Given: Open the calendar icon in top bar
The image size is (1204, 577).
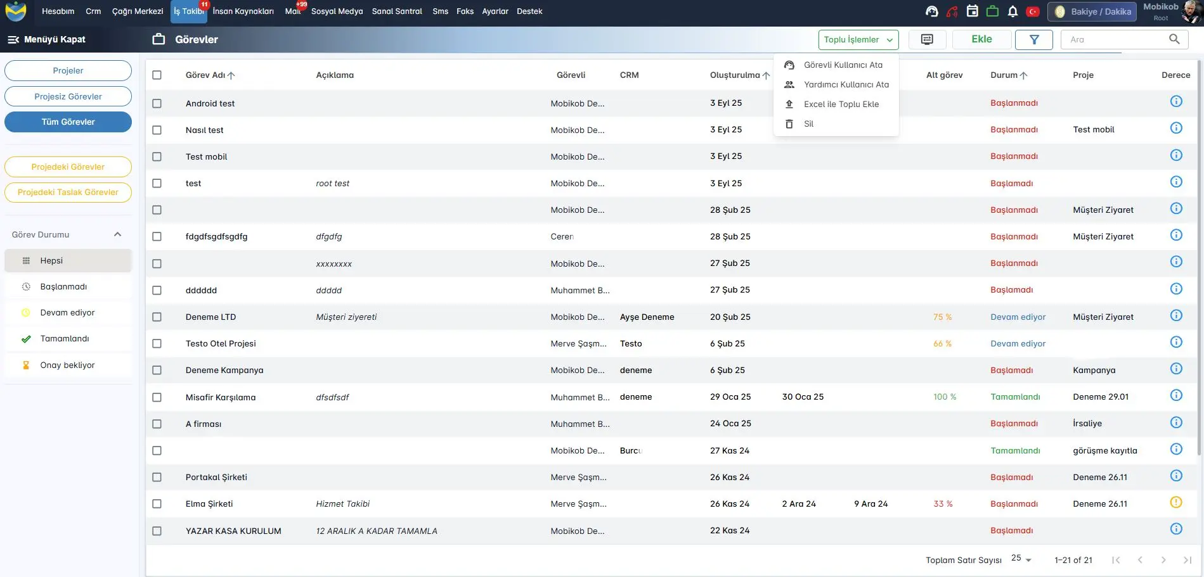Looking at the screenshot, I should pyautogui.click(x=972, y=11).
